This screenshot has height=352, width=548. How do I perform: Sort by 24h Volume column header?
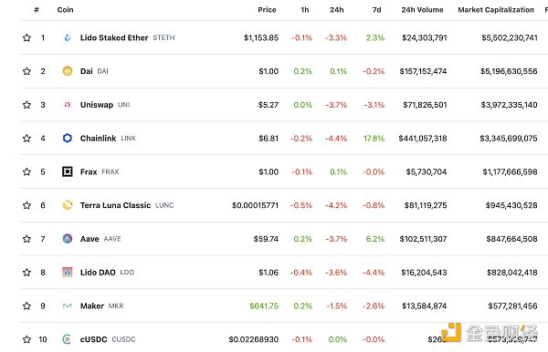[422, 10]
